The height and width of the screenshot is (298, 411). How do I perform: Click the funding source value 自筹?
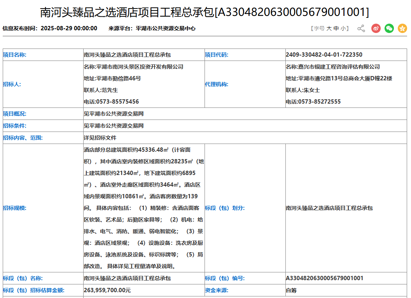(291, 290)
